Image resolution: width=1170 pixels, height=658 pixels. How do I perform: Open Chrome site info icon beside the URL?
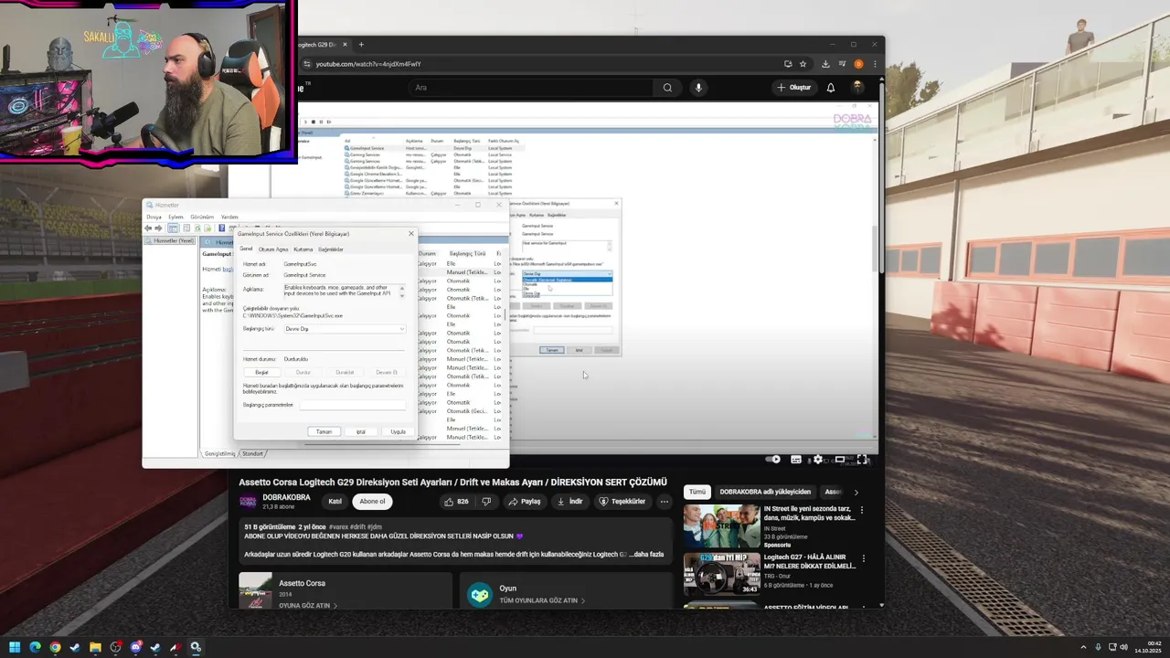[308, 64]
